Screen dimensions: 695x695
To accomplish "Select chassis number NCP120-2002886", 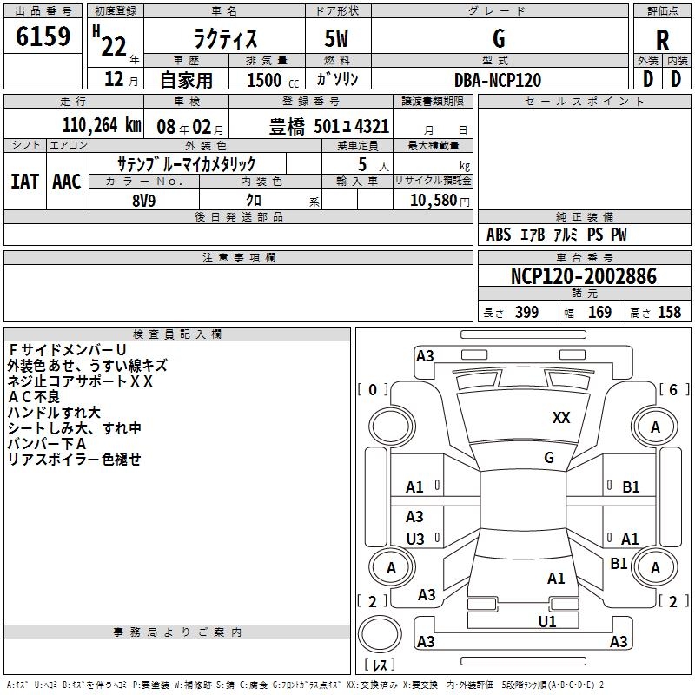I will (584, 276).
